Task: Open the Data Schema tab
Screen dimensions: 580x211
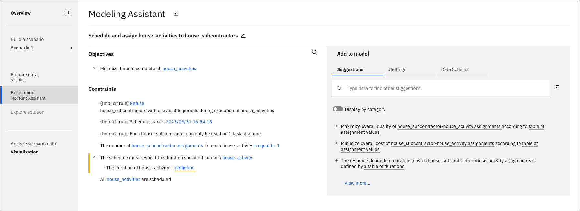Action: tap(455, 69)
